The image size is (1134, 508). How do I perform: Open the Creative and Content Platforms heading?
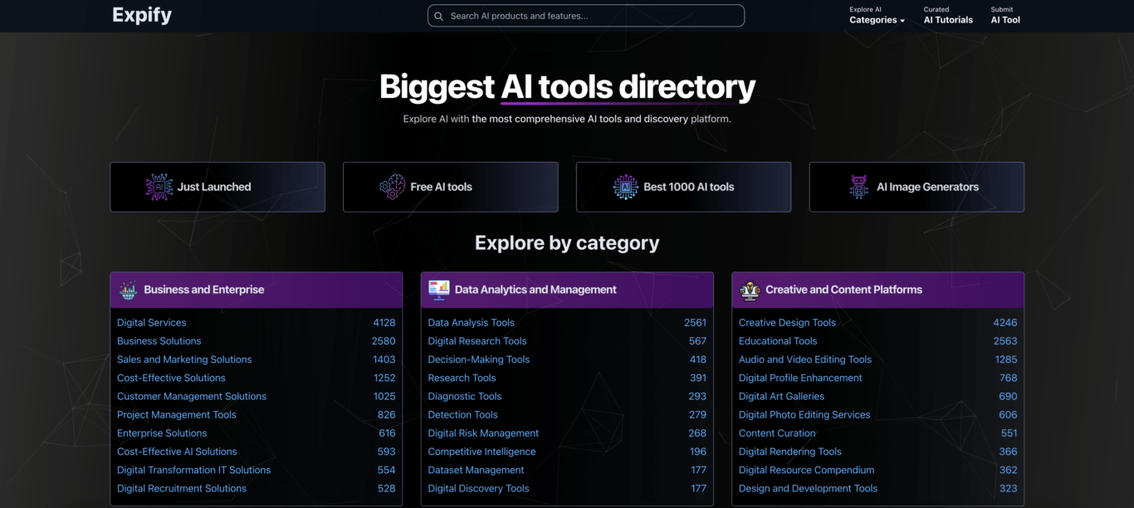(x=843, y=290)
